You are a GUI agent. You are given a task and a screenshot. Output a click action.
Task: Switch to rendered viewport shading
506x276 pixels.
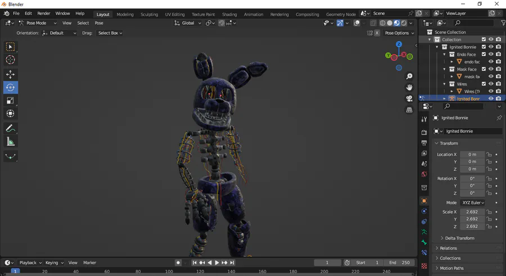[x=404, y=23]
